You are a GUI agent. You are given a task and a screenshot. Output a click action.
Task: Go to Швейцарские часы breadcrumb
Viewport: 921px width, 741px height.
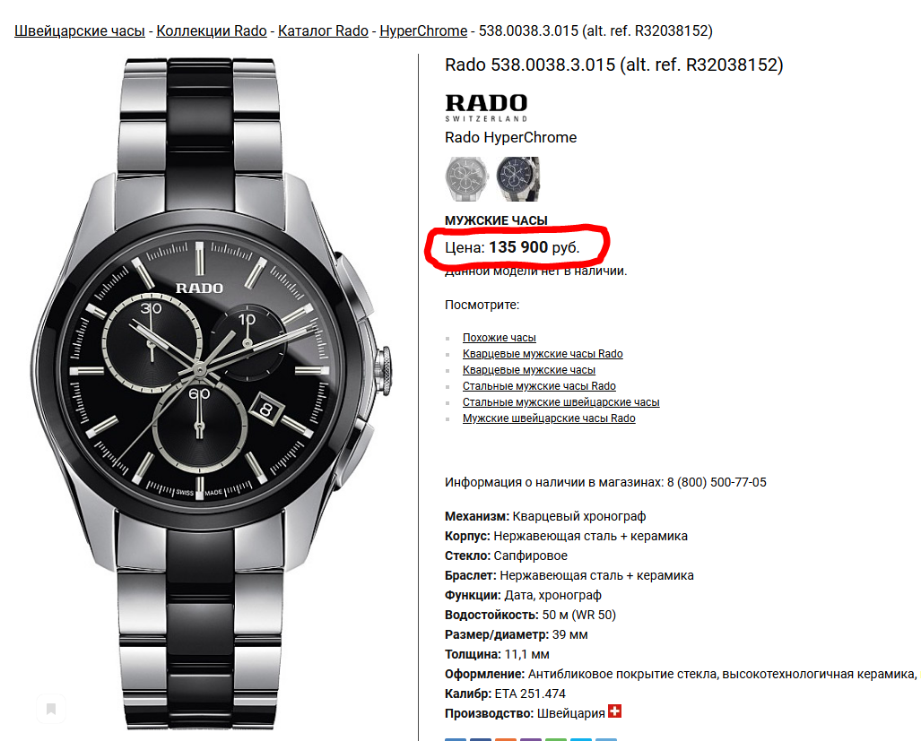tap(79, 30)
